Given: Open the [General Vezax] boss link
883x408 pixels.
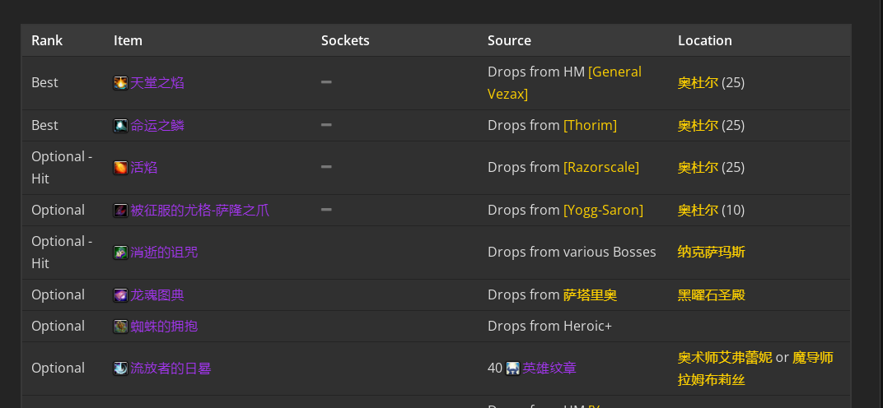Looking at the screenshot, I should 564,83.
